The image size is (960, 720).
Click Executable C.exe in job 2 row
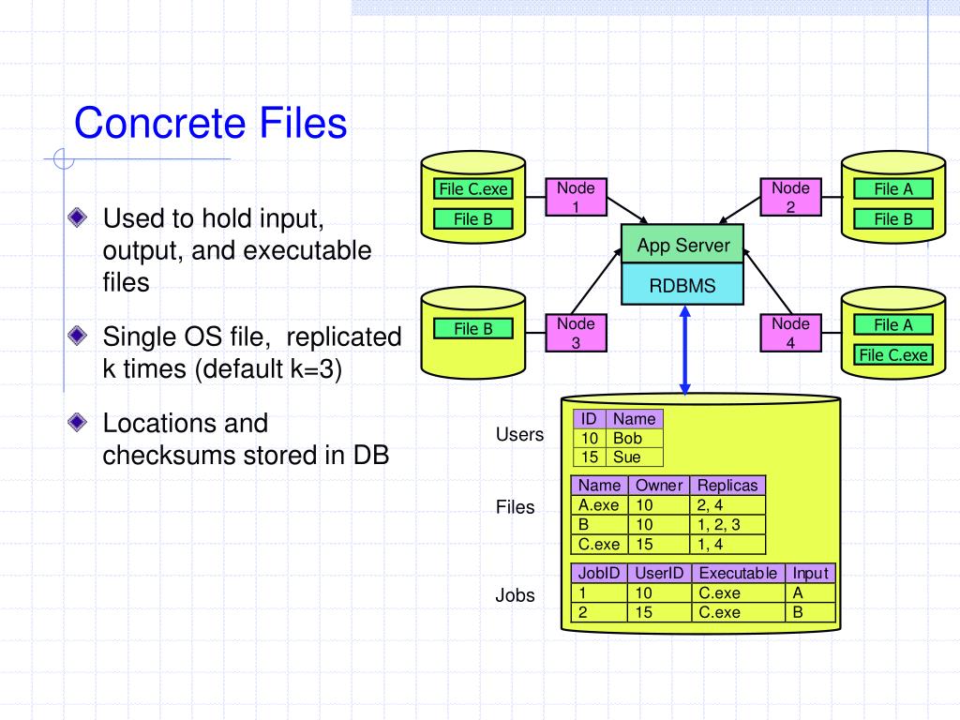[739, 612]
